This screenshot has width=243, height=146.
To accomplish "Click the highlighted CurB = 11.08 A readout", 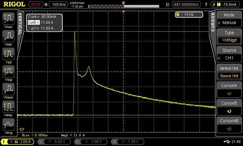I will pos(40,23).
